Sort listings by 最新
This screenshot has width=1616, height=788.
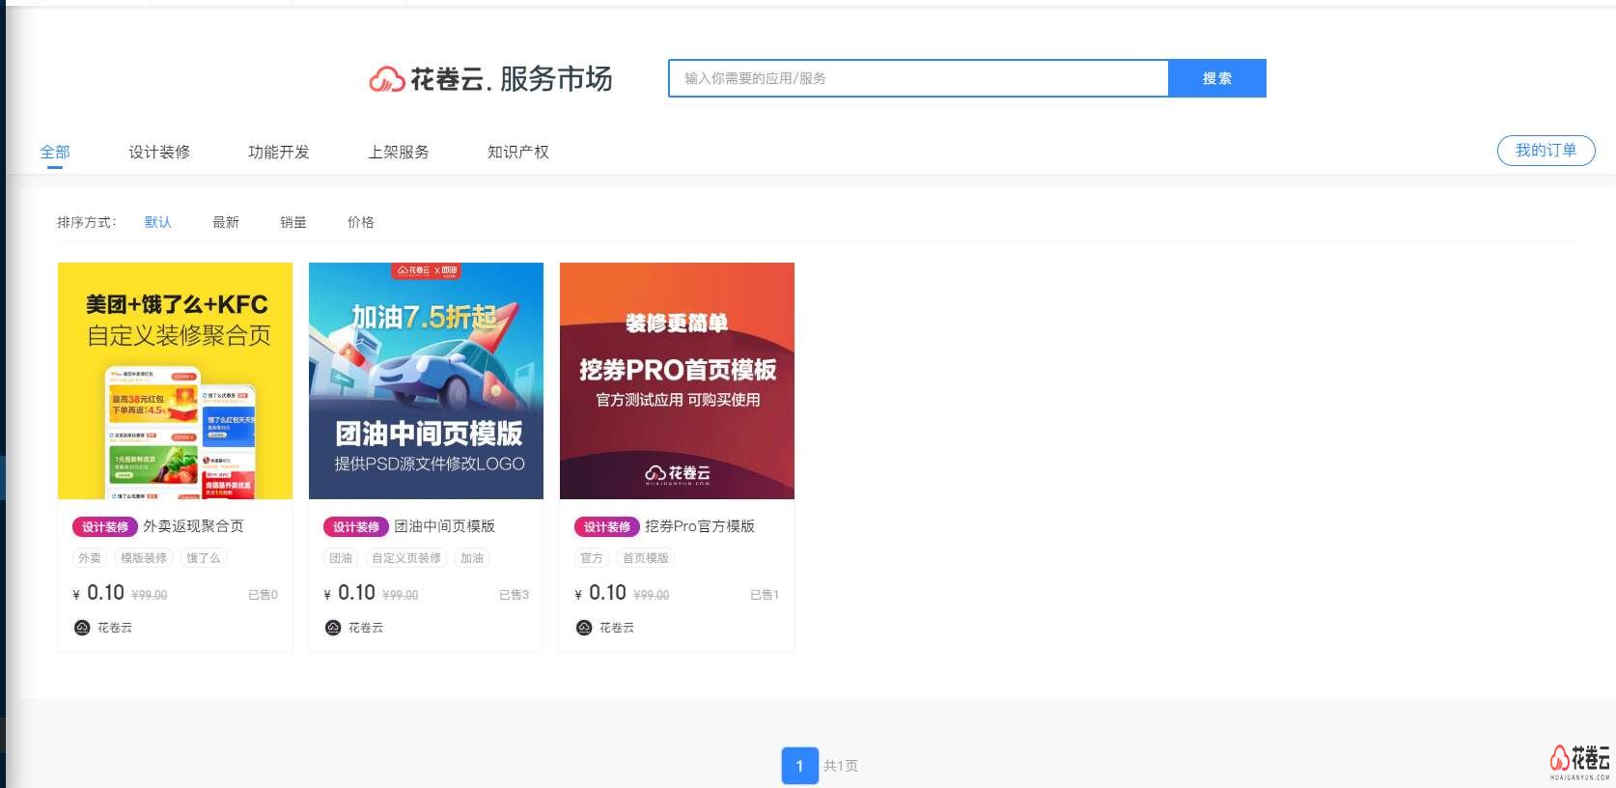[226, 222]
